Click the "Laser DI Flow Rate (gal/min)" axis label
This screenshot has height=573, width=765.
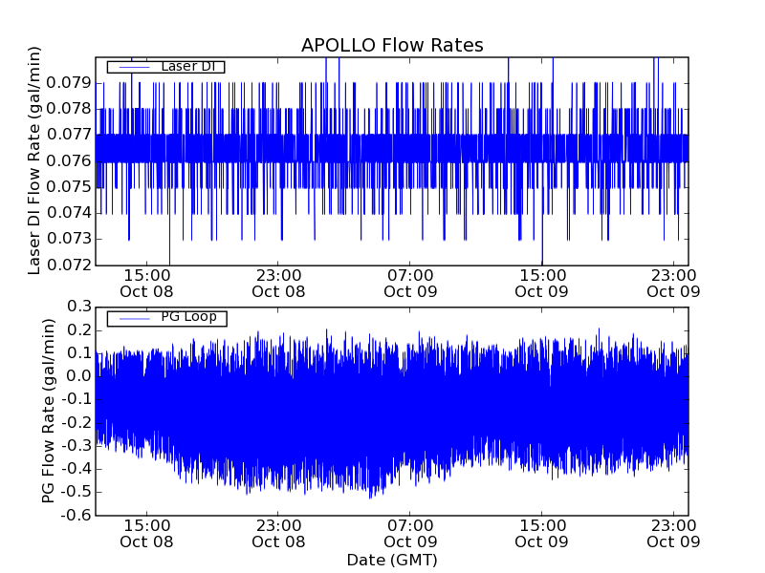coord(33,160)
